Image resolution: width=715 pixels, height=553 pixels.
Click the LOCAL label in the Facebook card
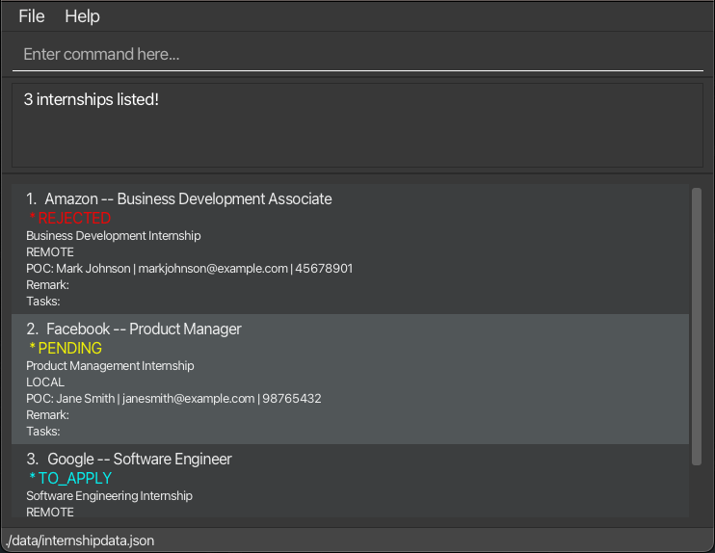(45, 382)
